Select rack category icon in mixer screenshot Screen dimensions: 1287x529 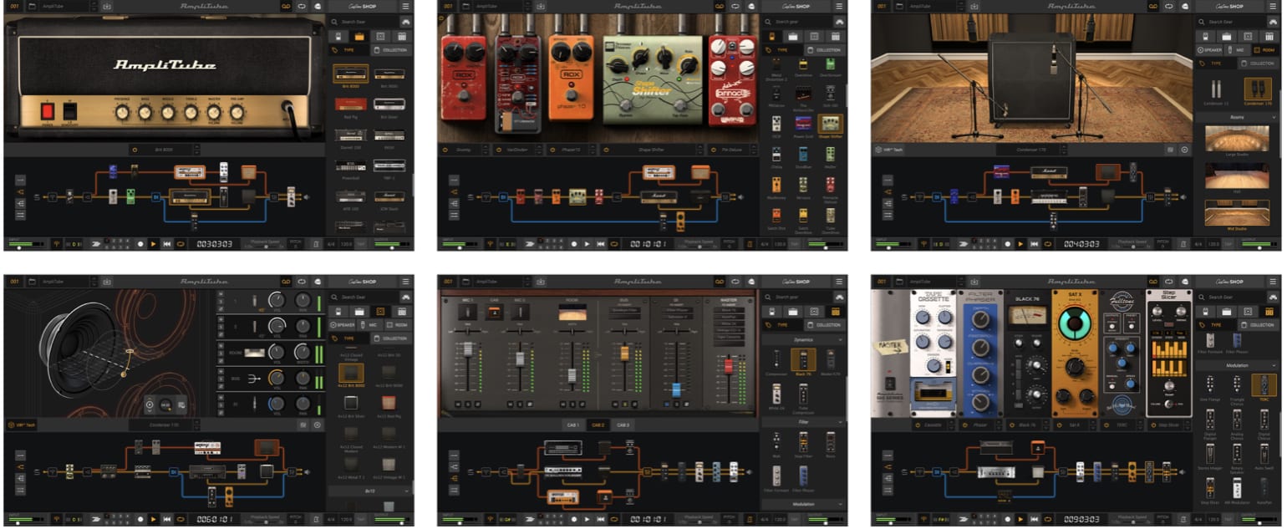834,312
